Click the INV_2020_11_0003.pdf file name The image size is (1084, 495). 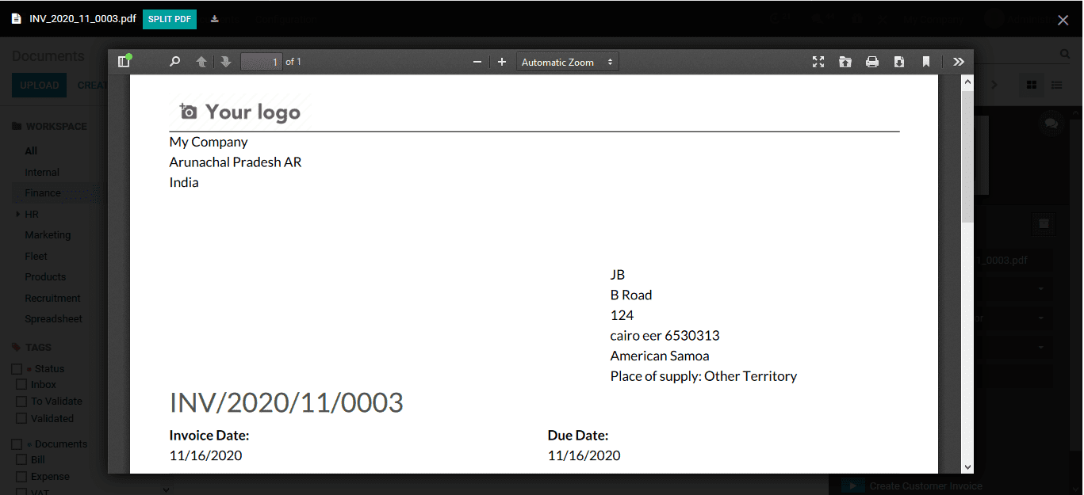pos(82,19)
